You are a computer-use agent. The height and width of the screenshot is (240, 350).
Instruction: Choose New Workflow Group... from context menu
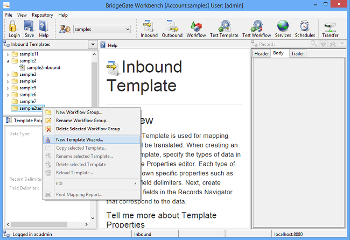pyautogui.click(x=92, y=112)
